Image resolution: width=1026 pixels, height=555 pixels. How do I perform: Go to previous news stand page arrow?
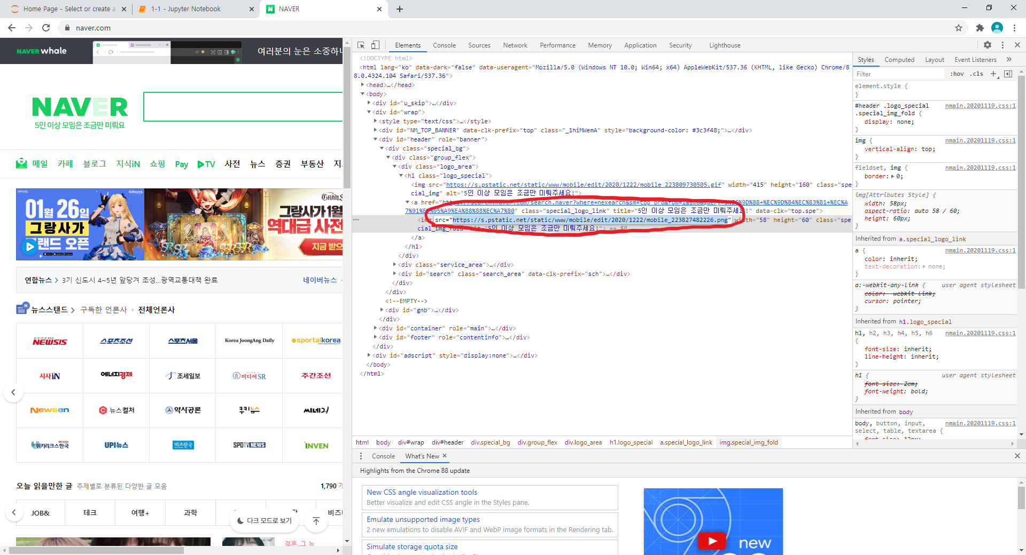point(13,393)
